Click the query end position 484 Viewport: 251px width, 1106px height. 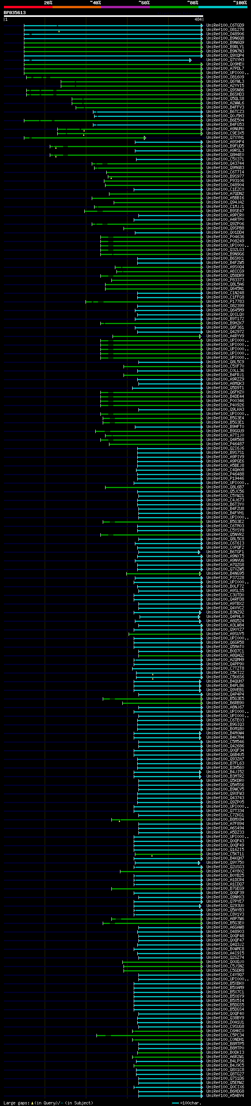198,19
